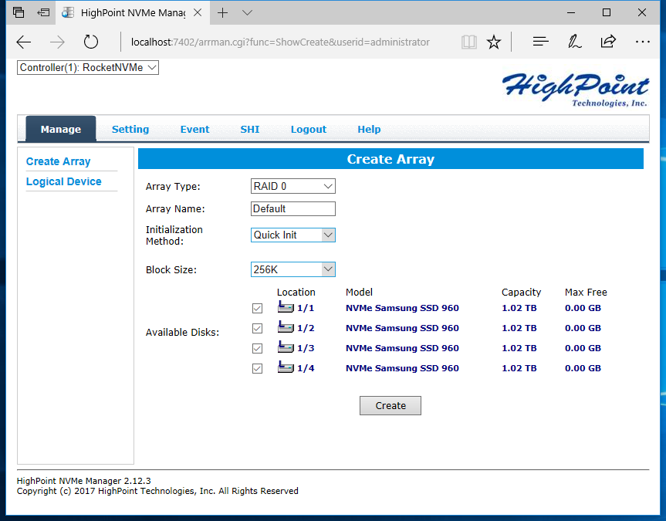Open the Initialization Method Quick Init dropdown
This screenshot has width=666, height=521.
pos(293,235)
